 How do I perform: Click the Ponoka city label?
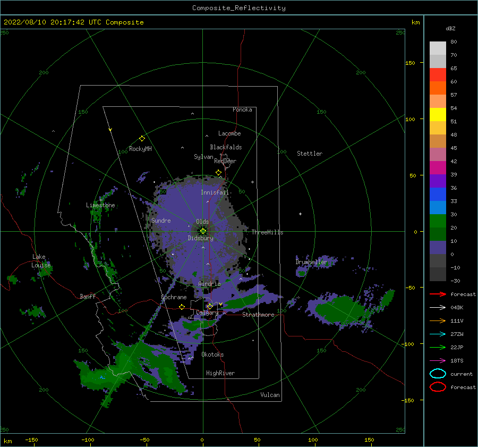[242, 109]
